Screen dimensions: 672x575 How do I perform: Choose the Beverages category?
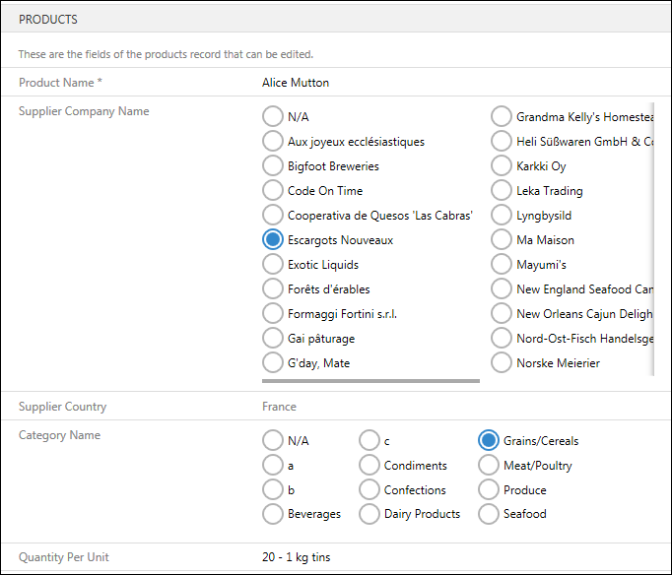point(273,514)
